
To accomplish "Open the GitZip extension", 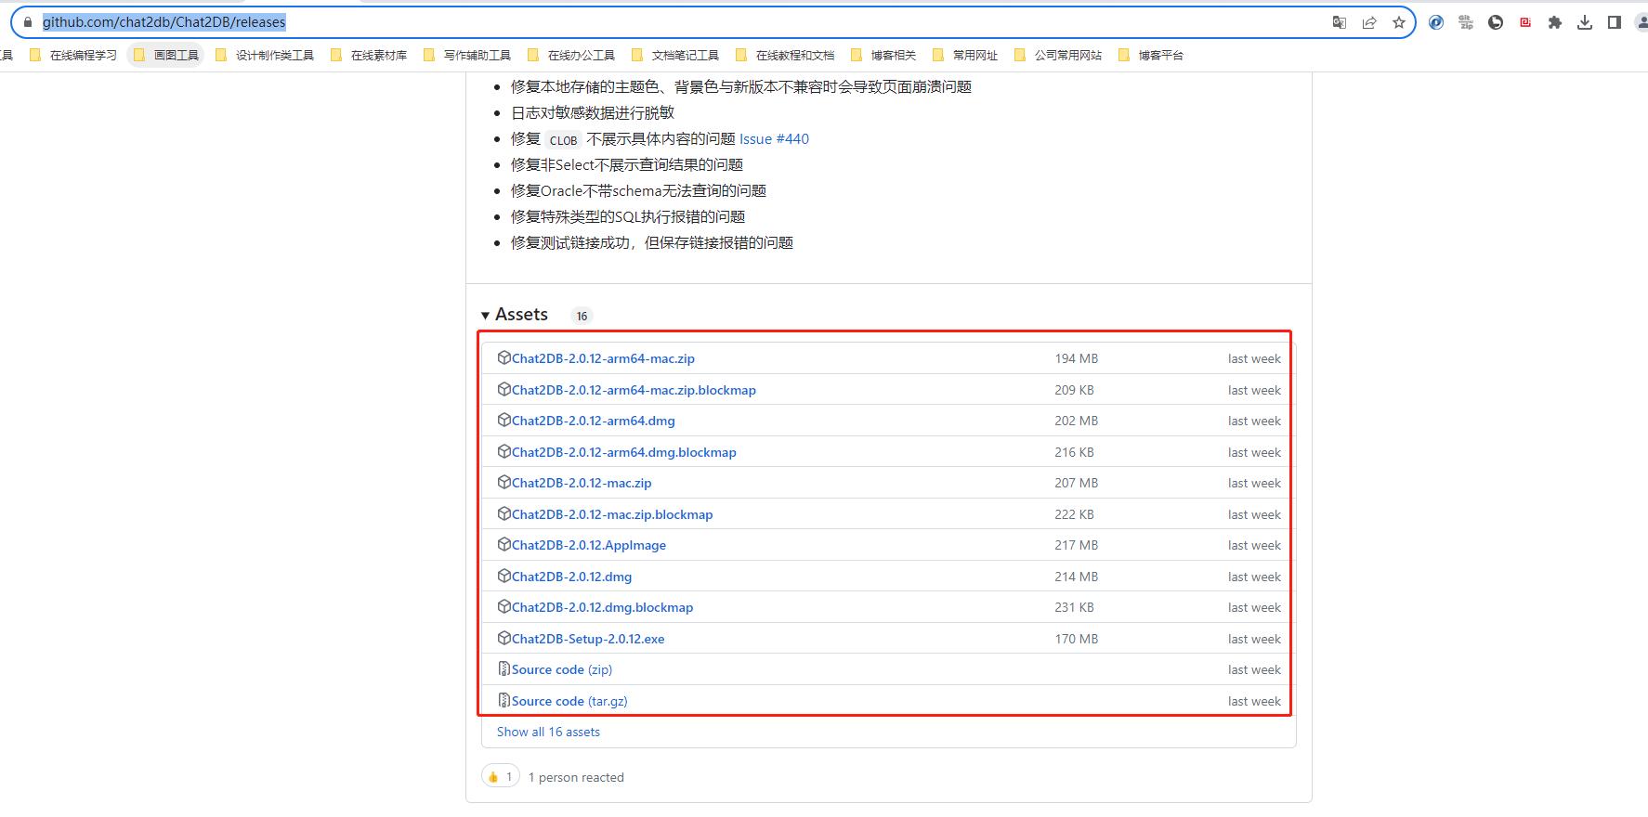I will [1466, 22].
